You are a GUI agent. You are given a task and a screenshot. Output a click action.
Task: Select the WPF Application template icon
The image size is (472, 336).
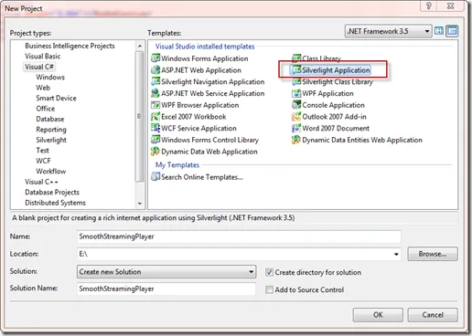pos(296,93)
